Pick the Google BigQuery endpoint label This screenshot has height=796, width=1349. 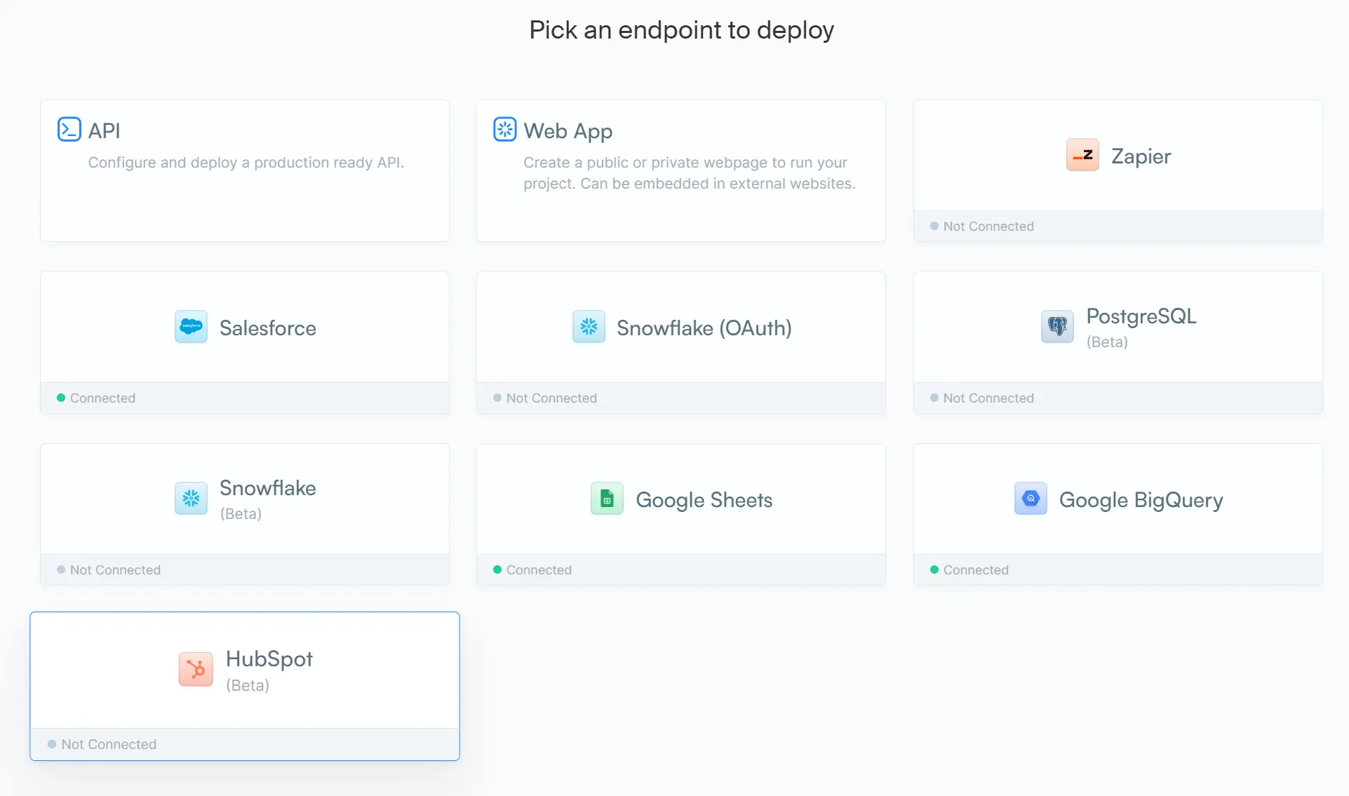[x=1141, y=500]
